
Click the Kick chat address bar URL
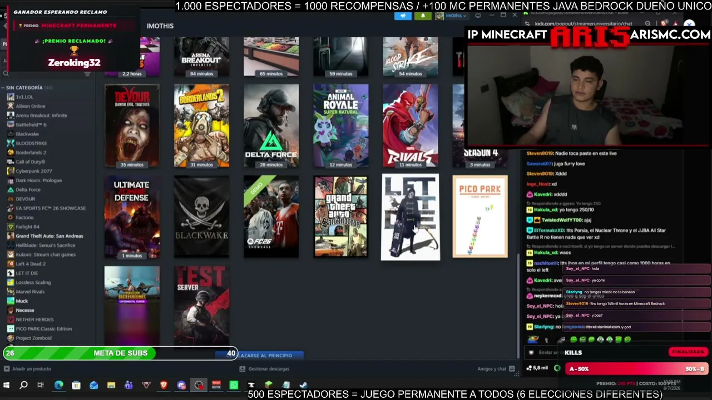(584, 24)
